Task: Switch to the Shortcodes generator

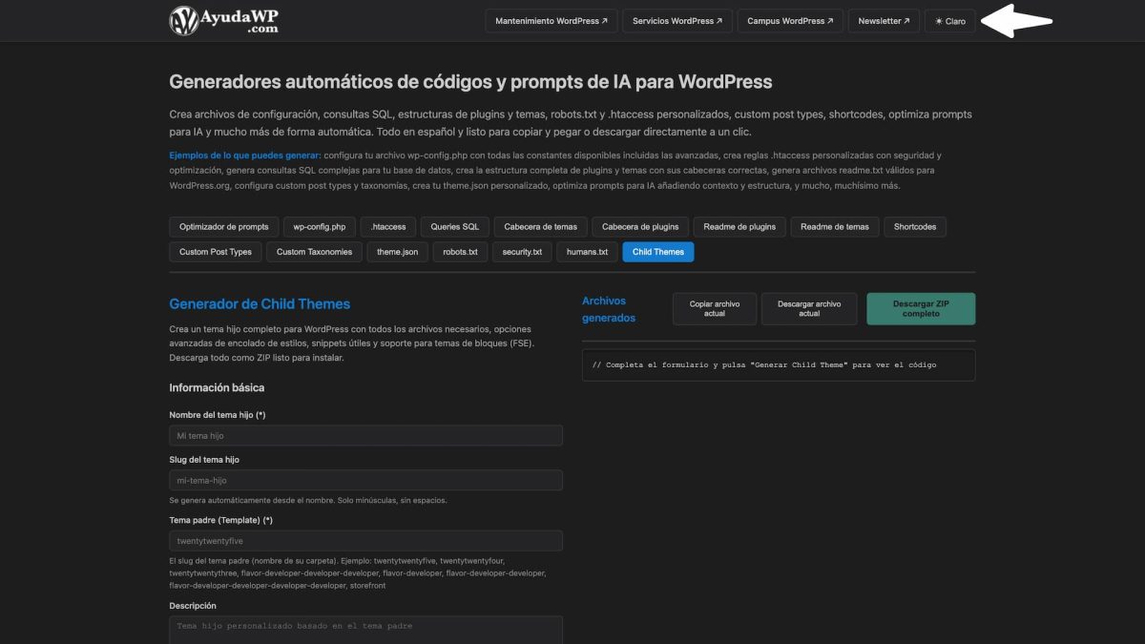Action: click(915, 226)
